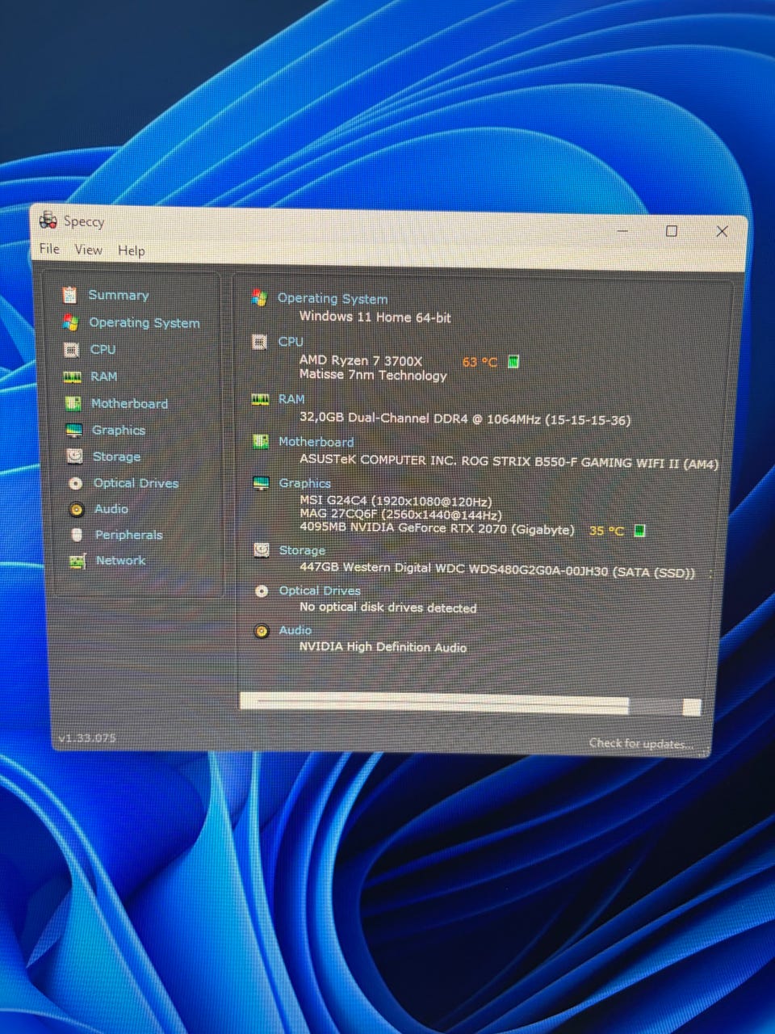Click the RAM stick icon in sidebar
The height and width of the screenshot is (1034, 775).
[73, 376]
